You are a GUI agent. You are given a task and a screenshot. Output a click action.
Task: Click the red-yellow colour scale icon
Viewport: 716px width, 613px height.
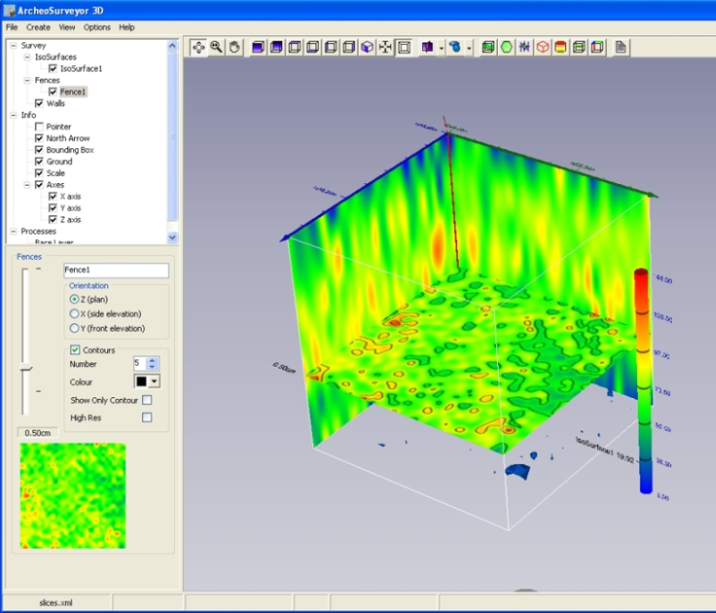click(560, 47)
